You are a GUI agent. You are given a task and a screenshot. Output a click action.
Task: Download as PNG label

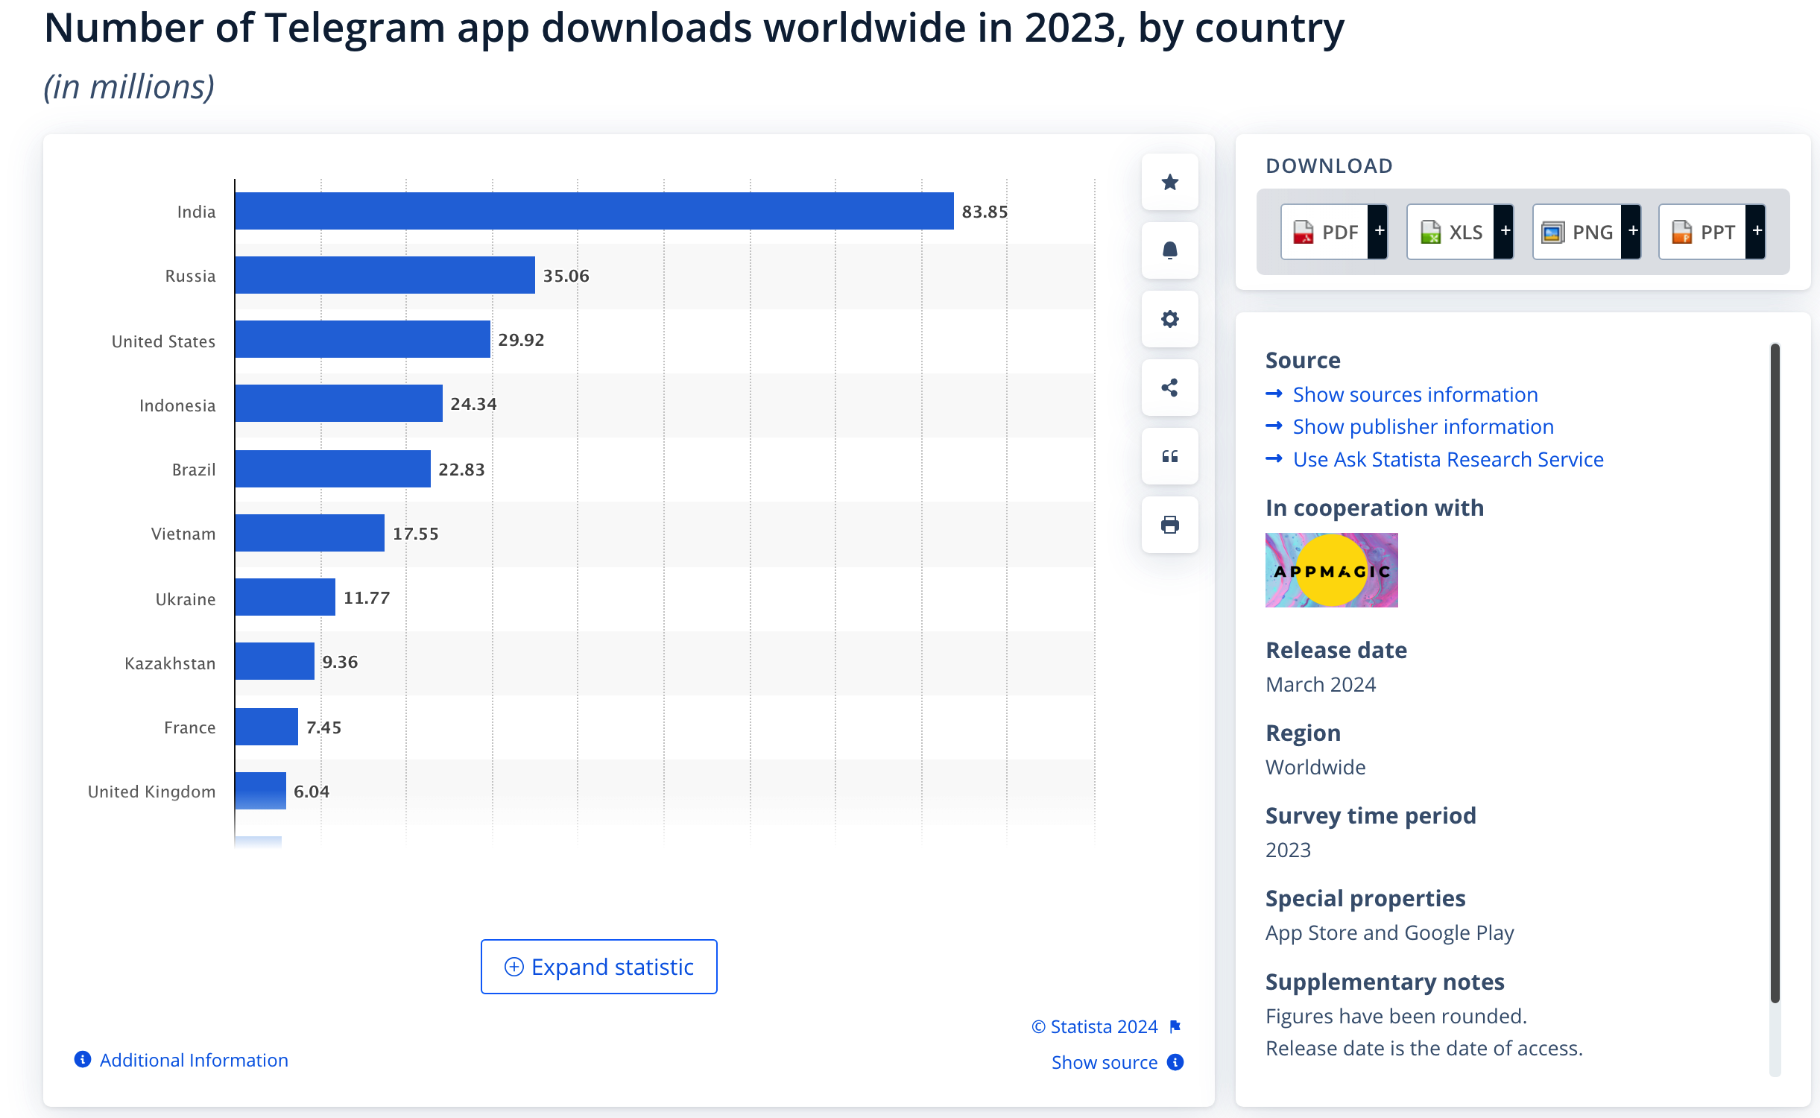tap(1593, 233)
